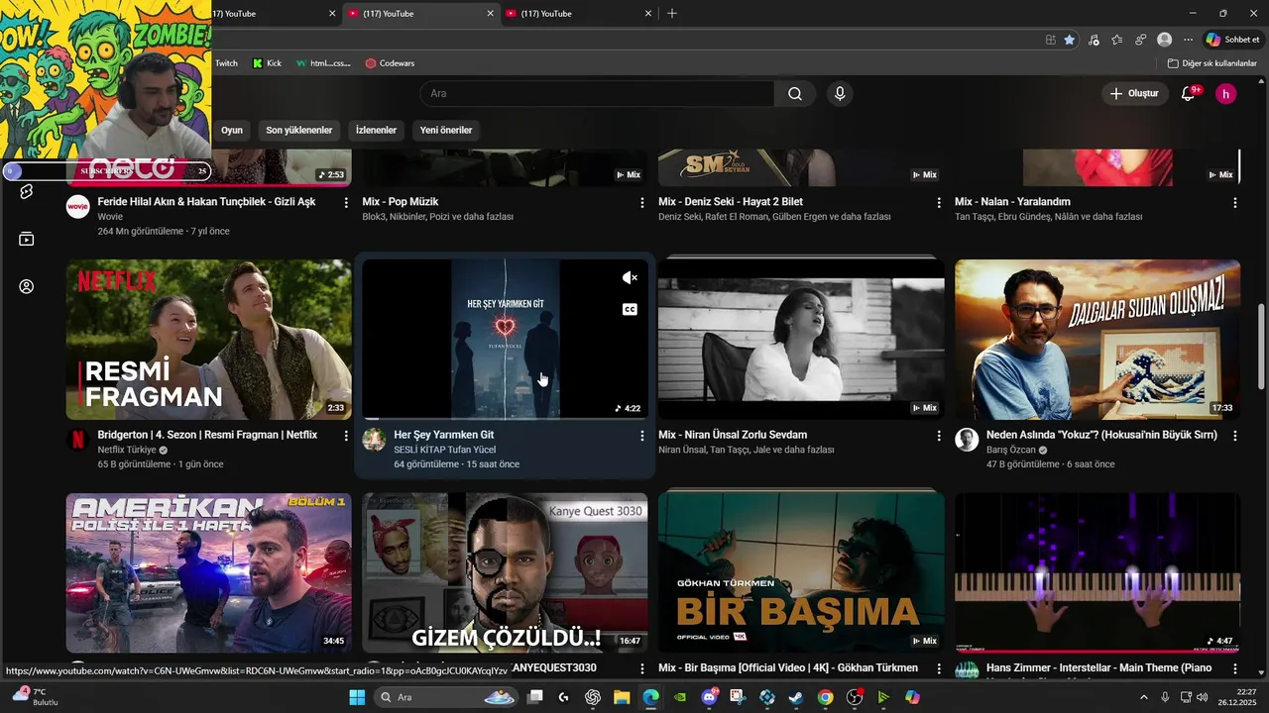Image resolution: width=1269 pixels, height=713 pixels.
Task: Toggle the favorite star in address bar
Action: click(1069, 40)
